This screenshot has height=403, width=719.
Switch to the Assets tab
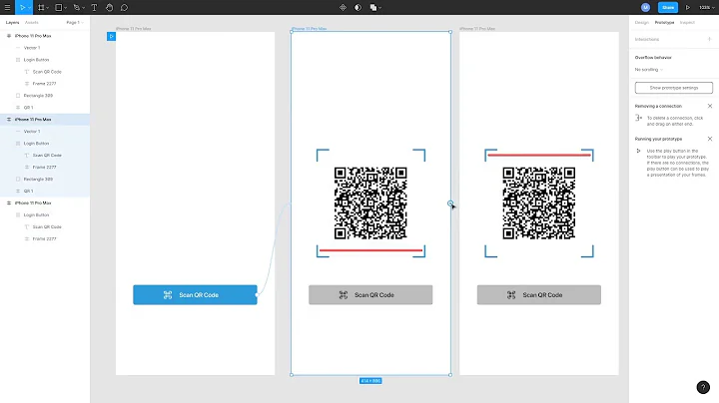(32, 22)
